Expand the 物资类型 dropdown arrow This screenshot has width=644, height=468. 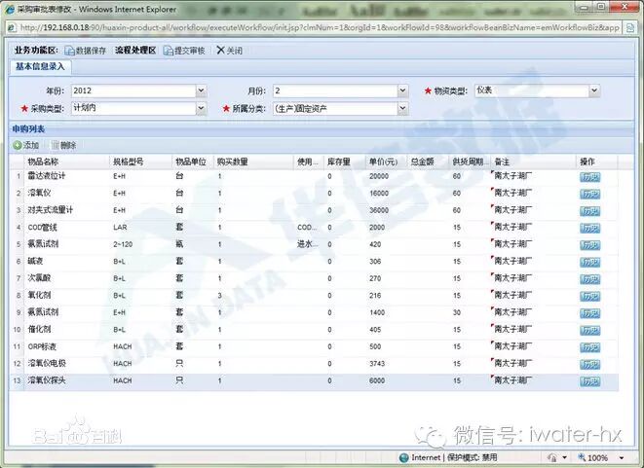point(594,90)
